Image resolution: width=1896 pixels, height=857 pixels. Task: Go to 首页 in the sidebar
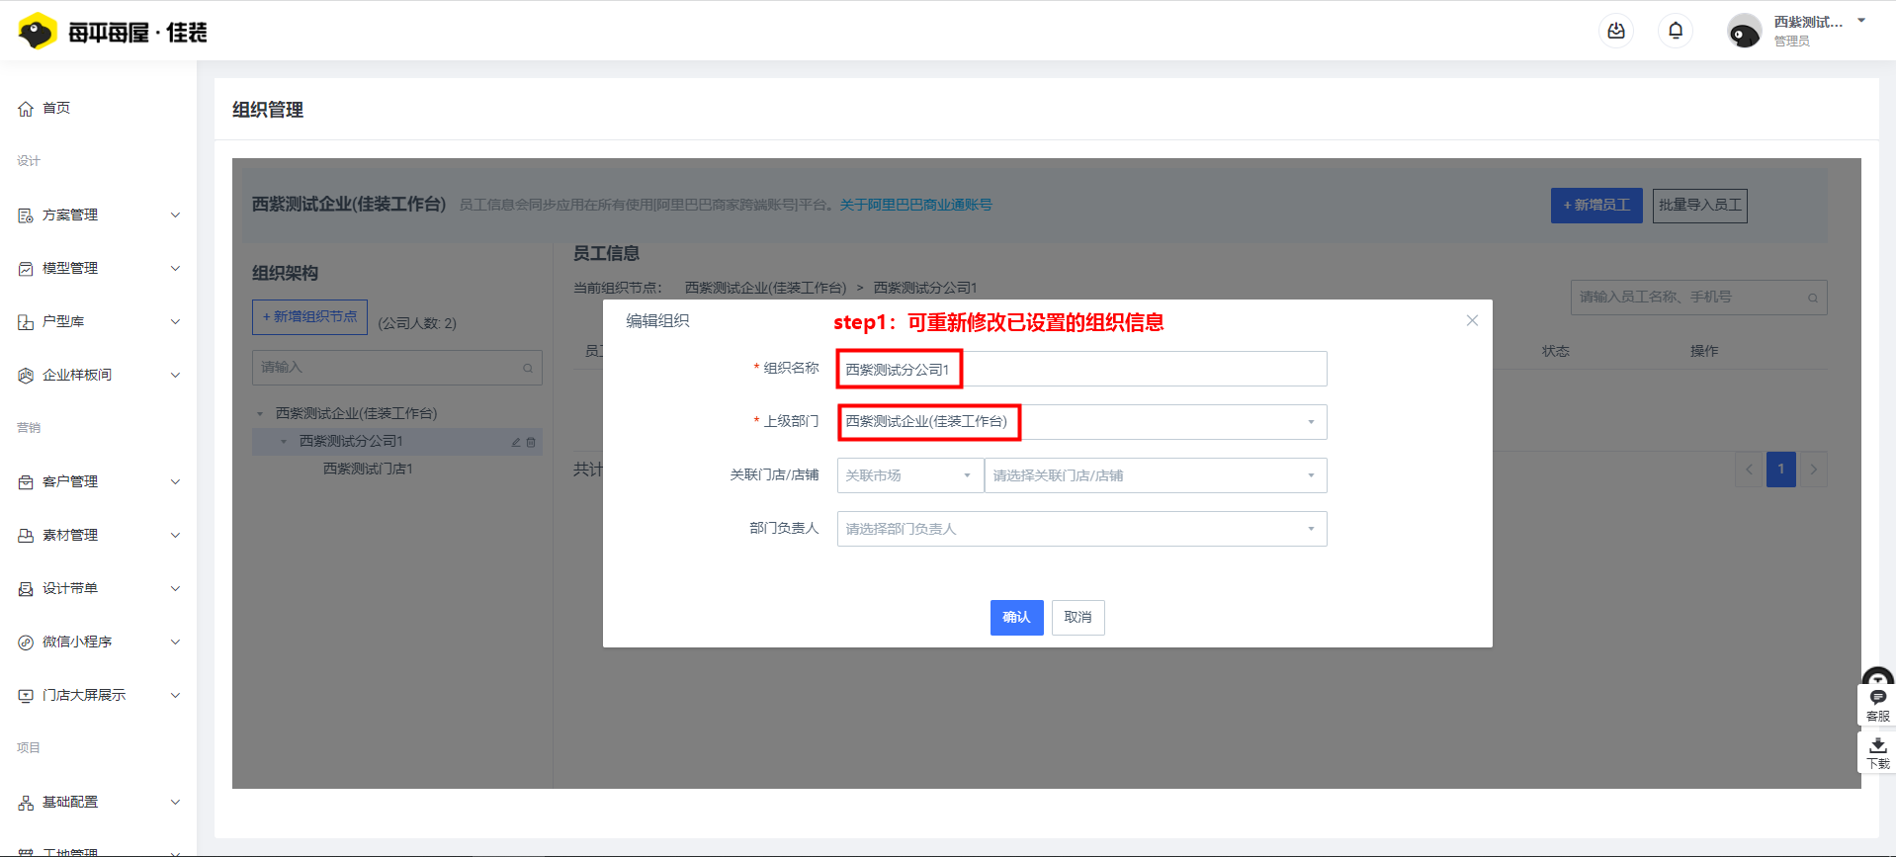coord(56,108)
